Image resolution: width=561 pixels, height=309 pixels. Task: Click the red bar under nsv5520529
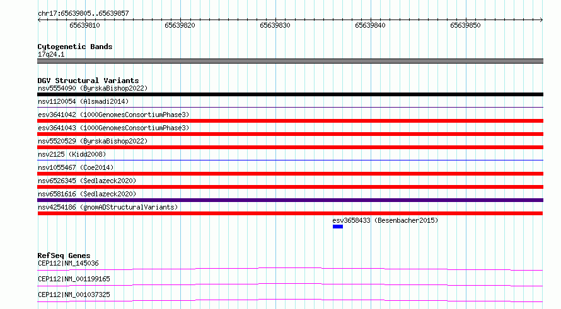pyautogui.click(x=290, y=147)
